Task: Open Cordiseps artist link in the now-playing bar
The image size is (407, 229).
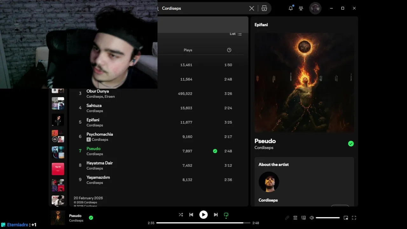Action: 76,221
